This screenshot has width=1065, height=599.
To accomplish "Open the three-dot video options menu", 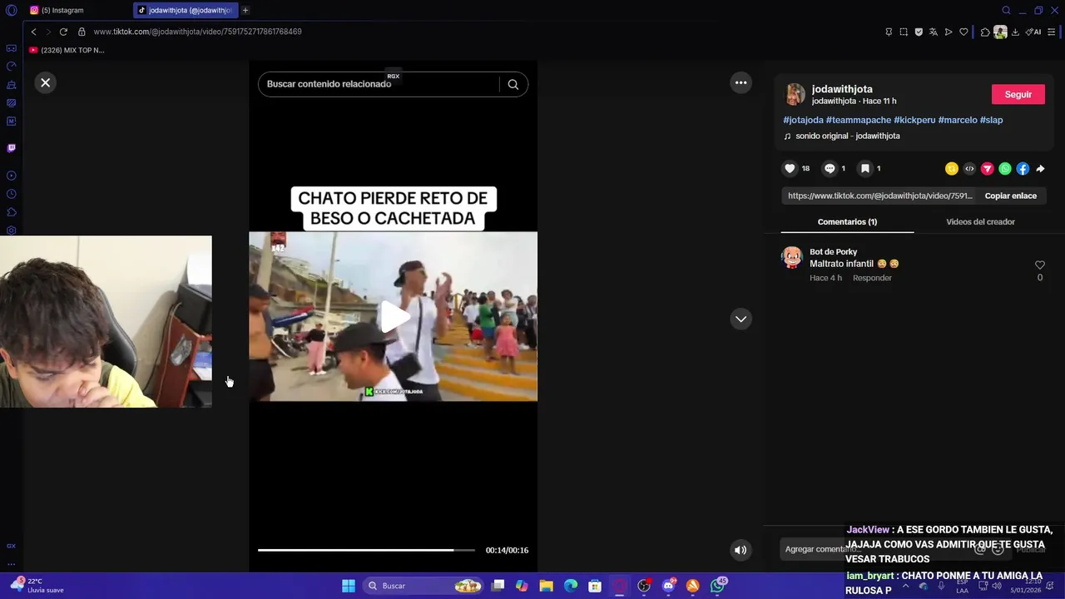I will pyautogui.click(x=741, y=82).
